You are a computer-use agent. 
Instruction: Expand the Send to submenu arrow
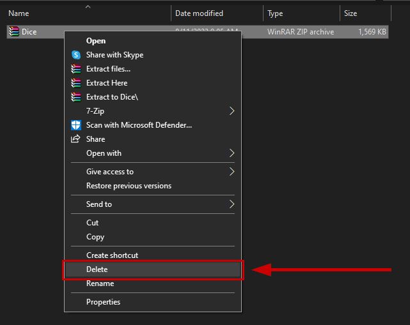(232, 204)
